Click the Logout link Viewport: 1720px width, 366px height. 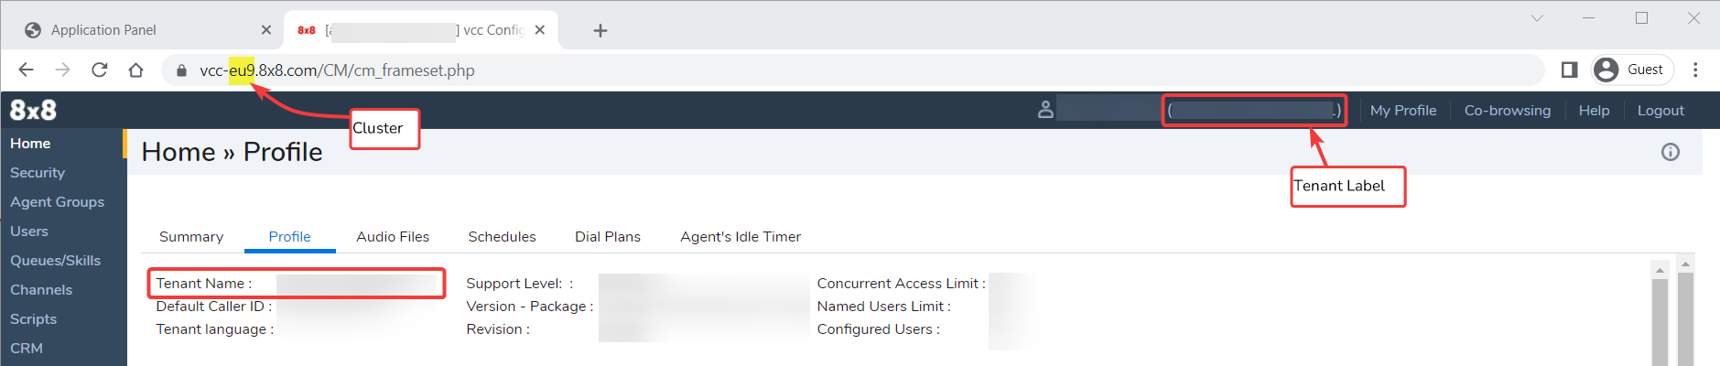coord(1661,111)
